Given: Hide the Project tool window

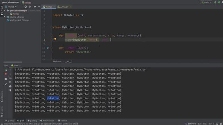Looking at the screenshot, I should coord(39,7).
